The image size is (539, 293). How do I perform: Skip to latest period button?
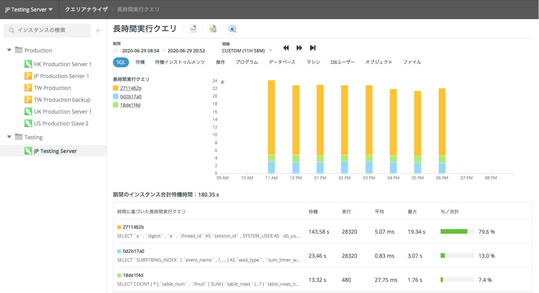point(313,48)
